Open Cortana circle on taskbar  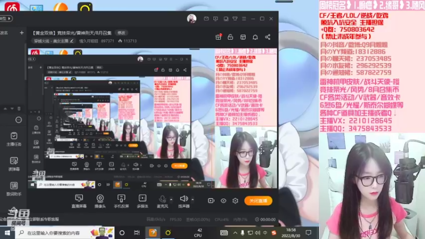(122, 233)
